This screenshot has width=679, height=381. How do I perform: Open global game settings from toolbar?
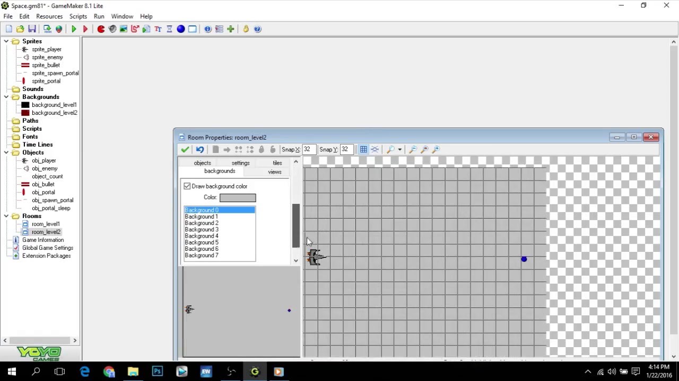coord(219,29)
